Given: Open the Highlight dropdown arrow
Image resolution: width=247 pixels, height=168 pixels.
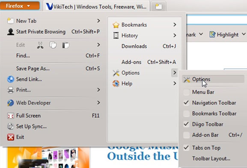Looking at the screenshot, I should [244, 34].
